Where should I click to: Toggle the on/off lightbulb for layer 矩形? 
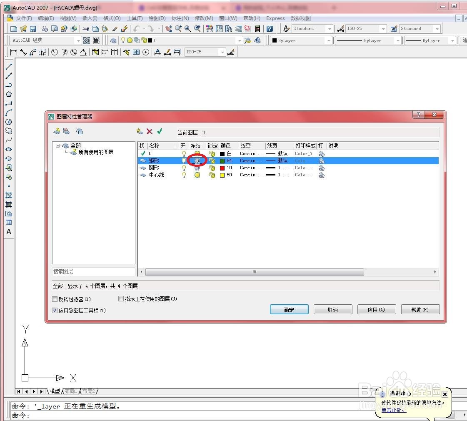click(184, 160)
